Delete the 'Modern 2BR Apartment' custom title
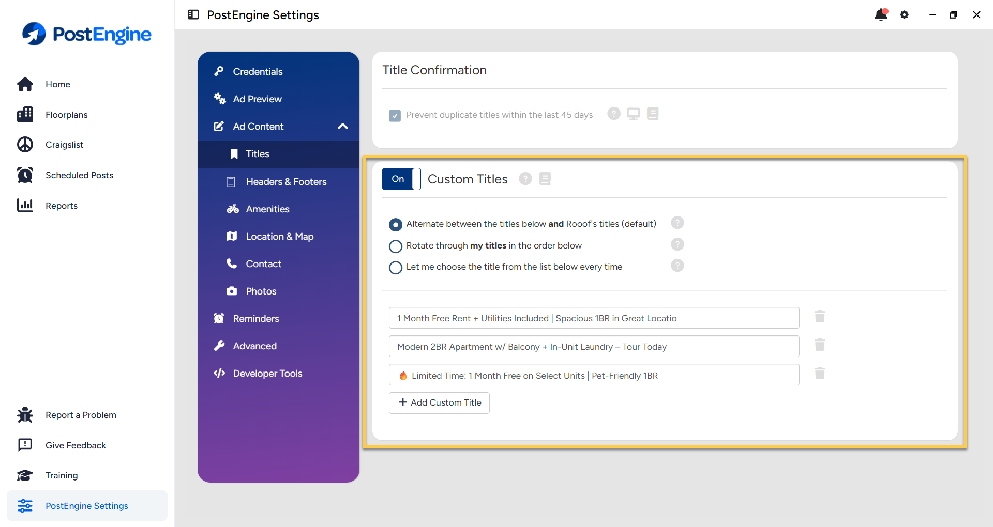993x527 pixels. point(820,345)
